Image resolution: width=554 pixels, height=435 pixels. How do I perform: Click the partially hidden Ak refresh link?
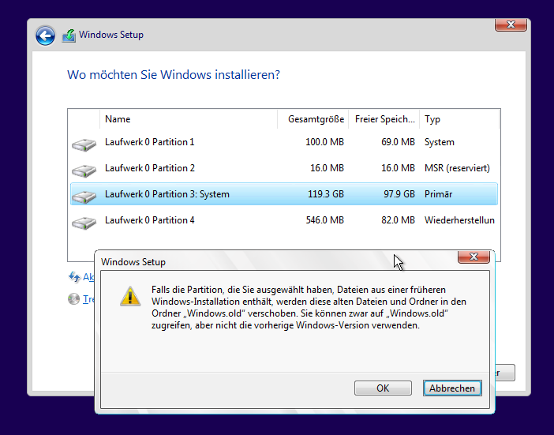tap(88, 277)
